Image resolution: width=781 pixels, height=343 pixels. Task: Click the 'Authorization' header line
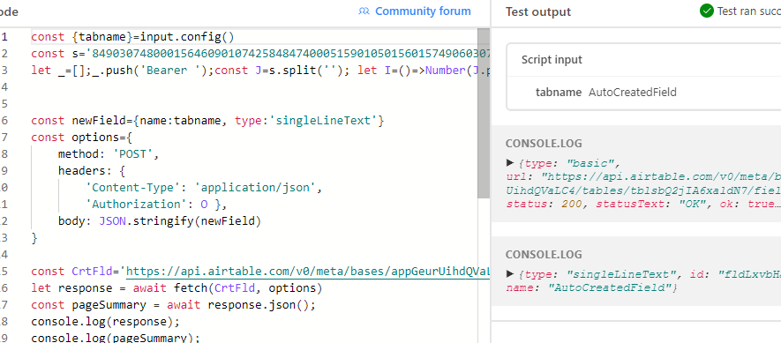[x=156, y=204]
